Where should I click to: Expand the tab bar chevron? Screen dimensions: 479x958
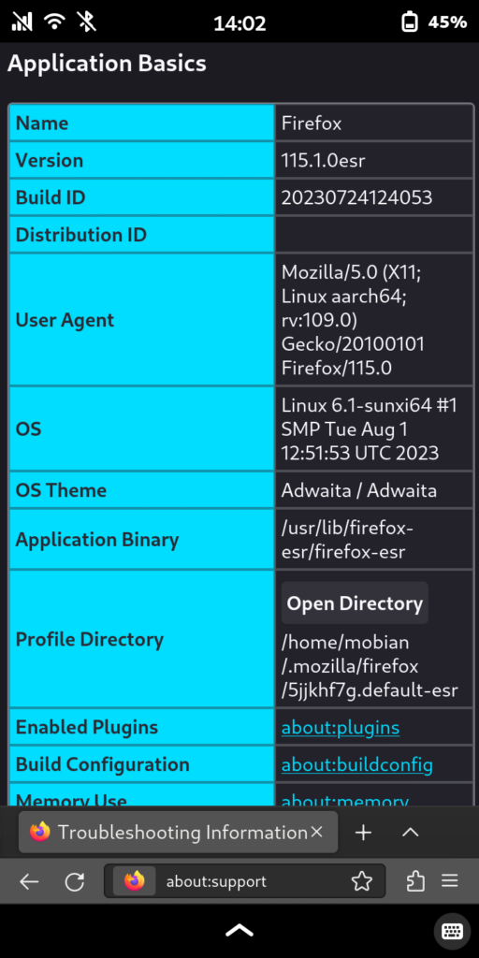click(x=410, y=832)
